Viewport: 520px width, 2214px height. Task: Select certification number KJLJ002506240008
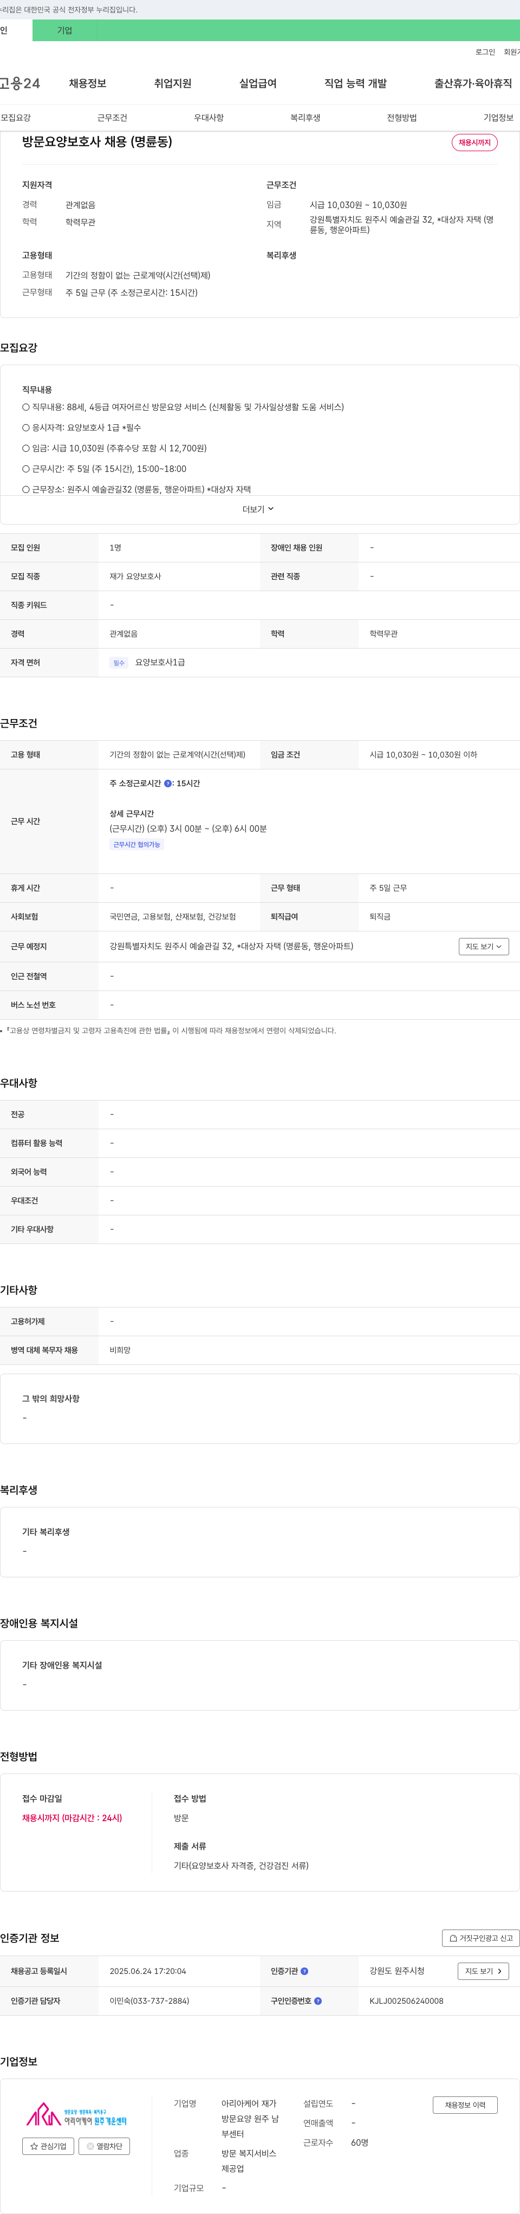[x=407, y=2001]
